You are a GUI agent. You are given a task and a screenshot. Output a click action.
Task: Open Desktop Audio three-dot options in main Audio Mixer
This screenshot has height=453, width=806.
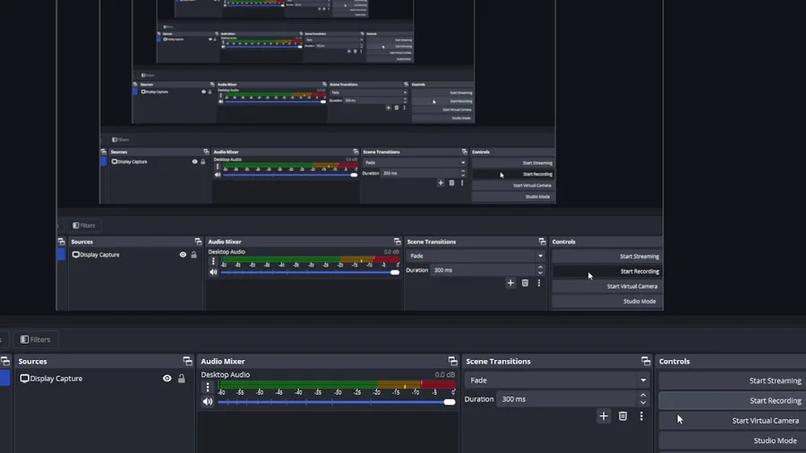point(208,387)
